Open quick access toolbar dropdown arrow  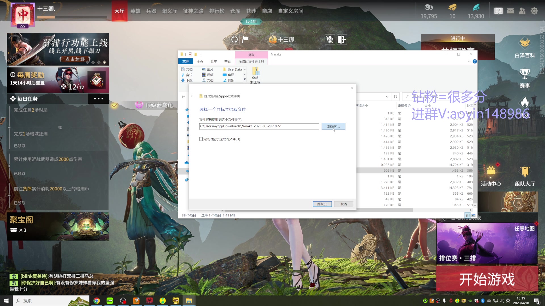(x=200, y=54)
